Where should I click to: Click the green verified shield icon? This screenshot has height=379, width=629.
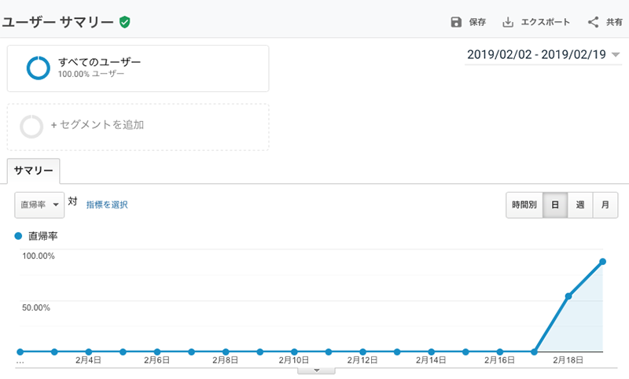pyautogui.click(x=124, y=22)
